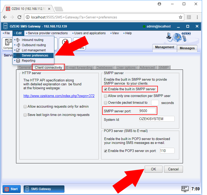Click the admin@localhost status label

pos(159,26)
